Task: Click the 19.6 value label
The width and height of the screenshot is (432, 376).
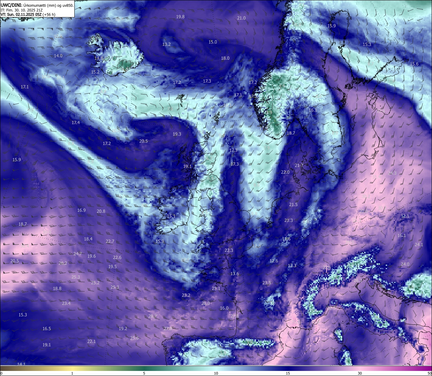Action: point(91,256)
